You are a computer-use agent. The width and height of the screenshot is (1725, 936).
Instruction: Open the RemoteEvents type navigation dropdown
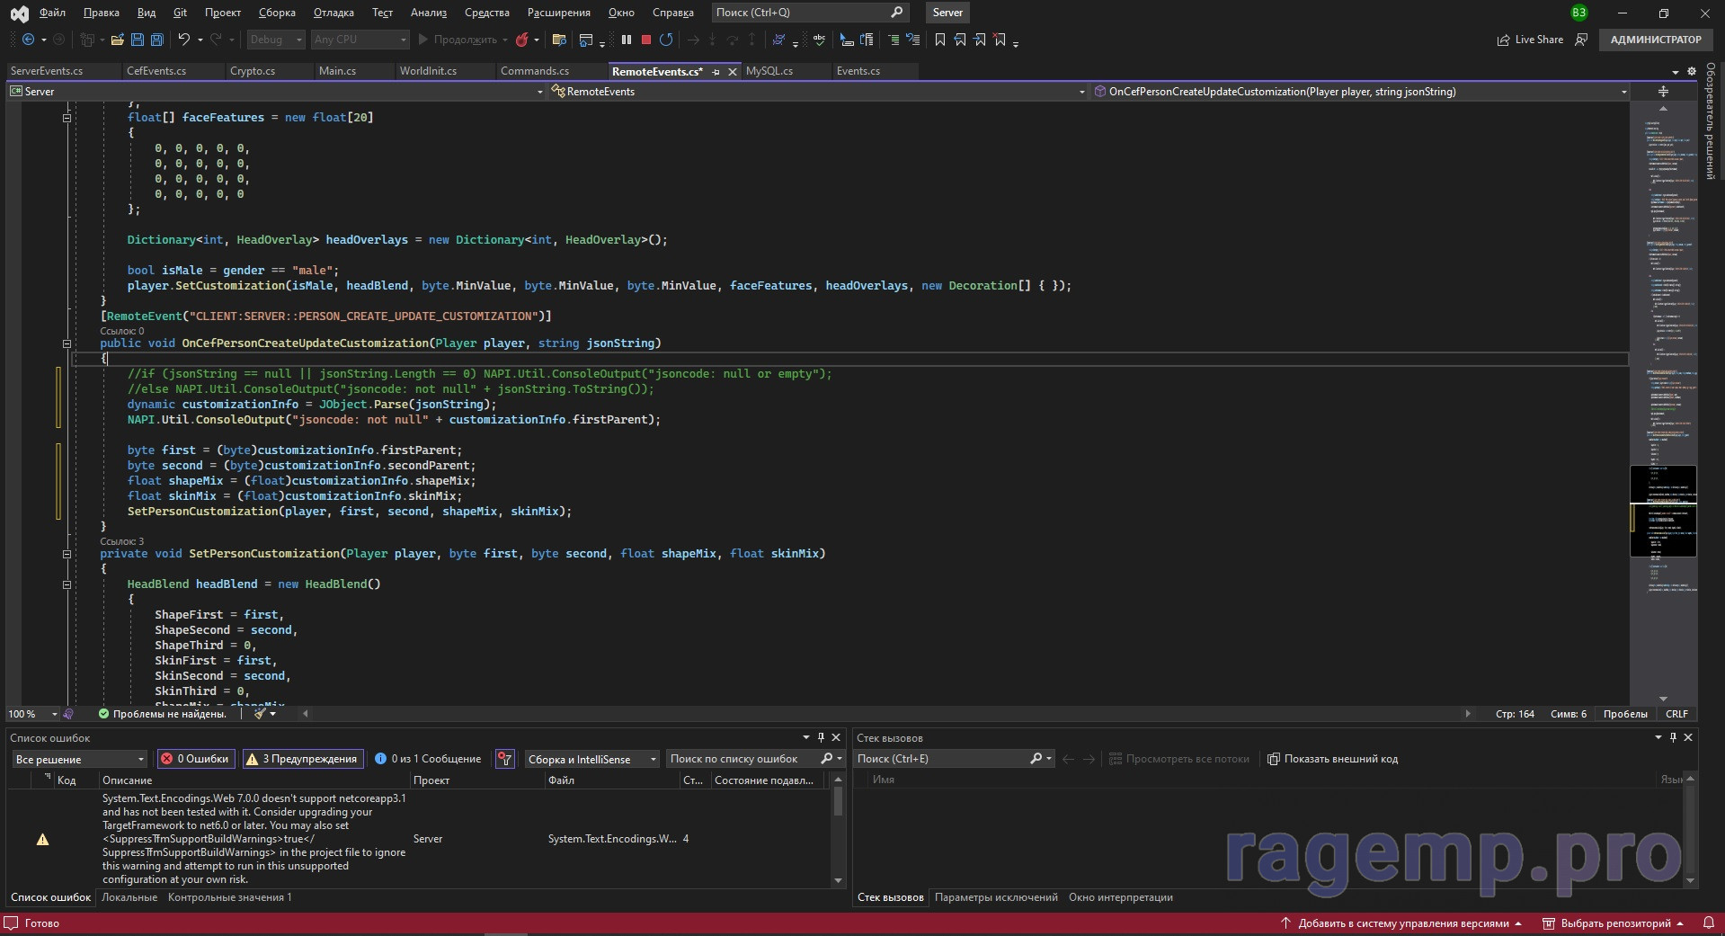[x=818, y=92]
